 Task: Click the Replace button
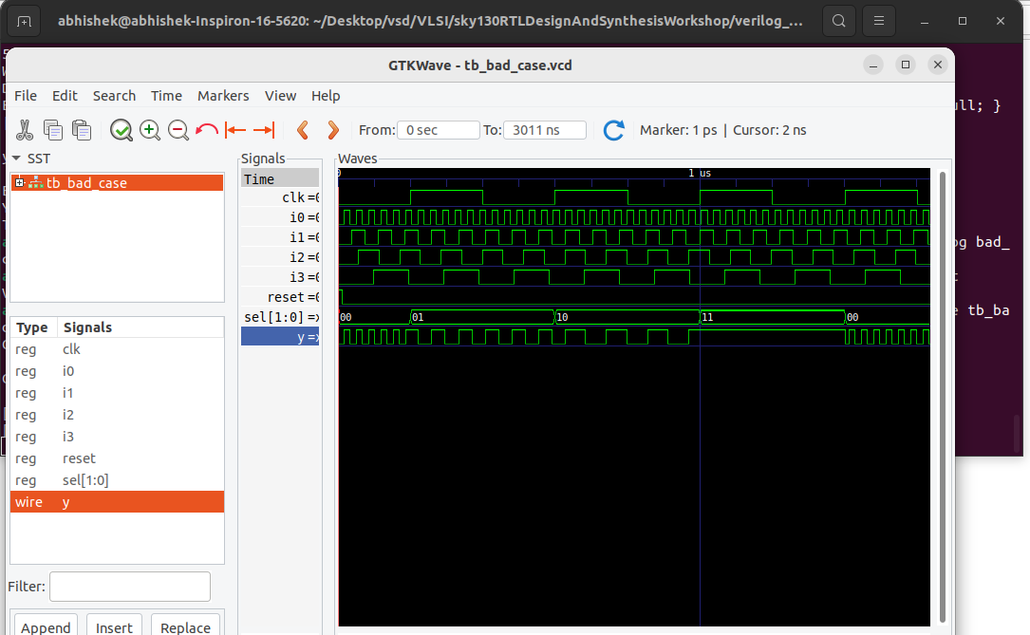(x=185, y=626)
